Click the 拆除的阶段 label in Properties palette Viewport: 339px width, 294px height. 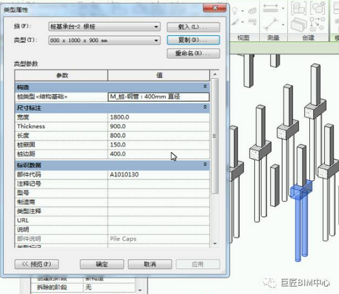52,287
